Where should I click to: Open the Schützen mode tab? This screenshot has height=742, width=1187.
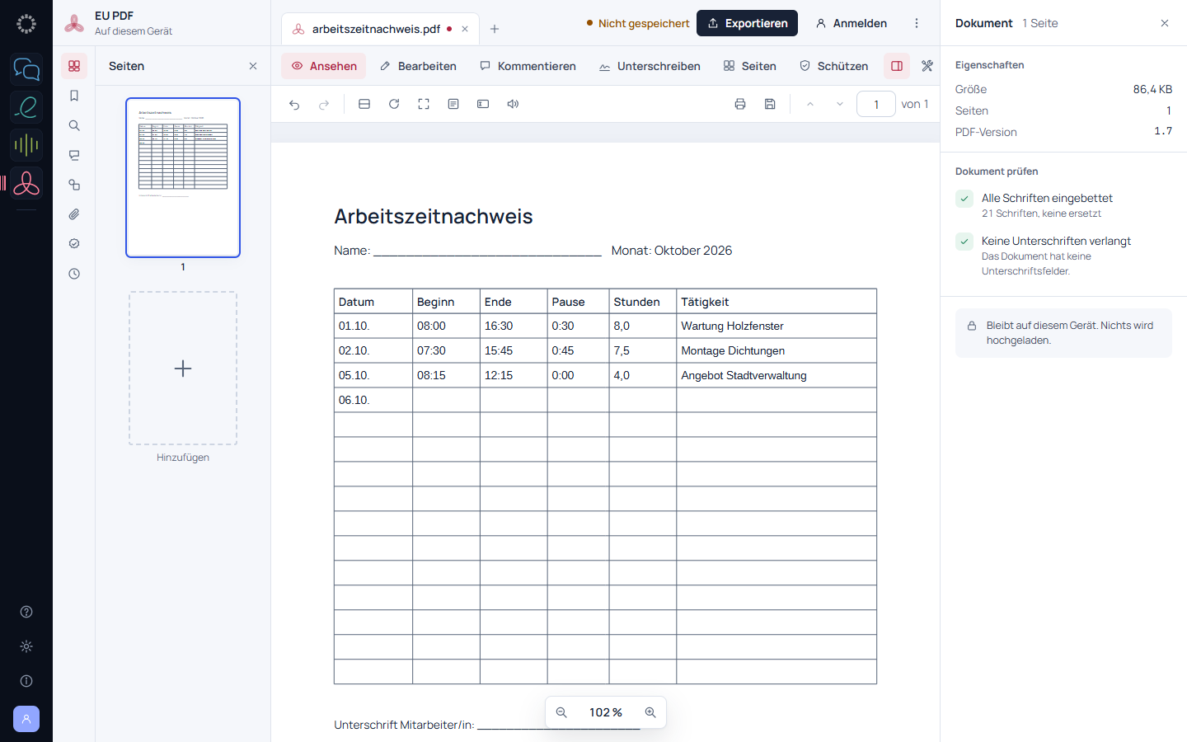coord(833,66)
